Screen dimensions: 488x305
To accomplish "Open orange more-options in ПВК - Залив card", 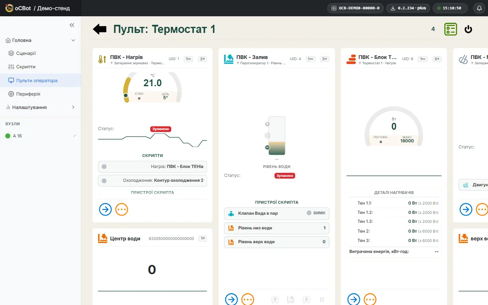I will click(x=248, y=300).
